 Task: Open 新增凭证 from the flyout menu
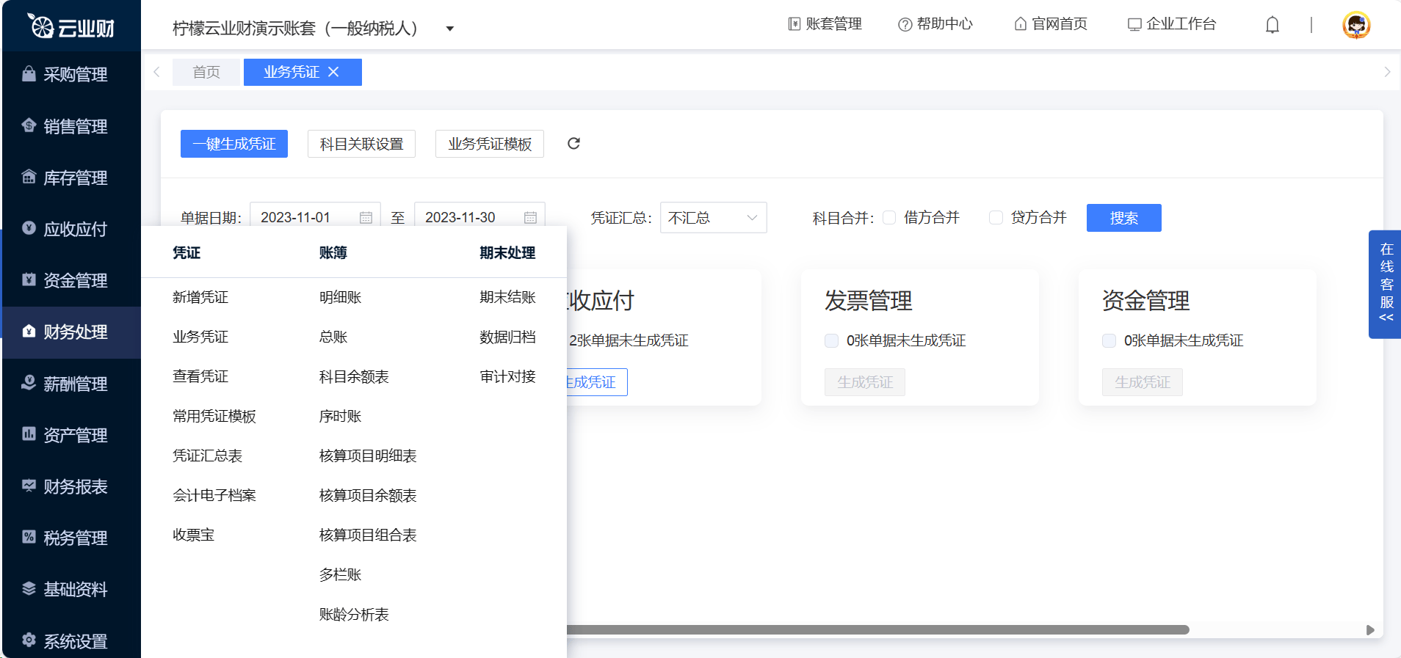(x=200, y=297)
